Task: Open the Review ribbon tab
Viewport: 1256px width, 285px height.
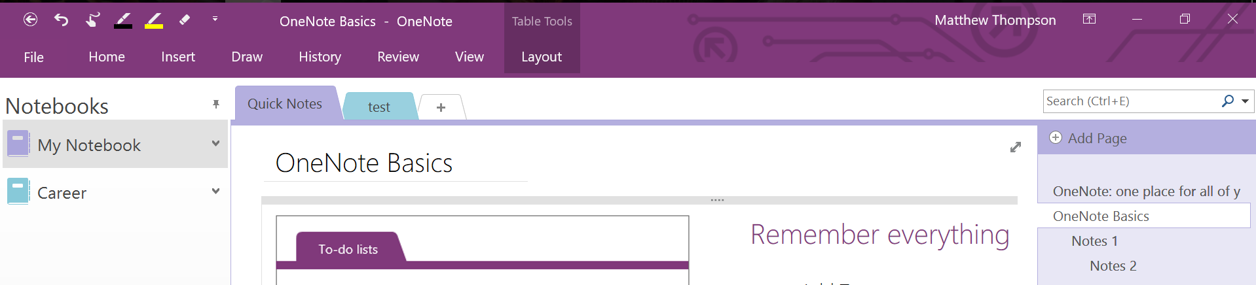Action: 398,57
